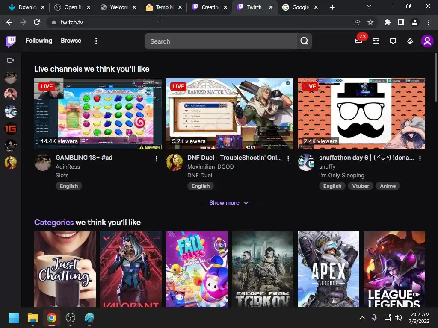Open the Just Chatting category card

point(65,269)
